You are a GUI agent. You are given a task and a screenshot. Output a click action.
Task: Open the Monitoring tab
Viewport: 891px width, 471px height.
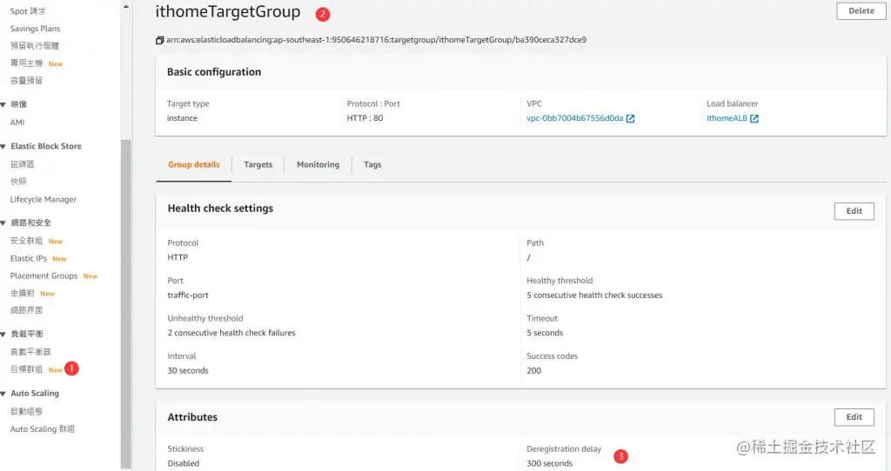pyautogui.click(x=318, y=164)
